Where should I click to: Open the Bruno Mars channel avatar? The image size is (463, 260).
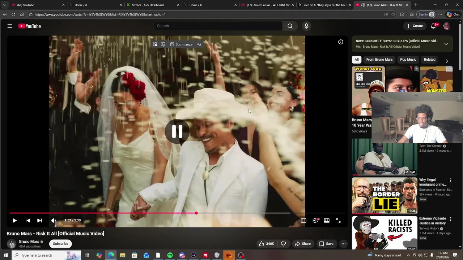(12, 244)
